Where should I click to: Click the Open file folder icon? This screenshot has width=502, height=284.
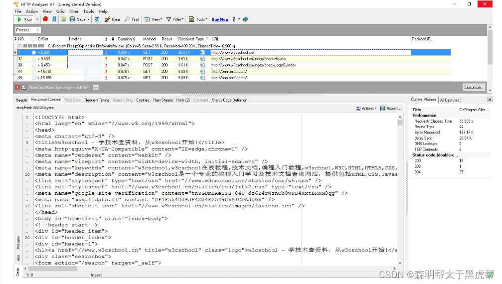63,19
